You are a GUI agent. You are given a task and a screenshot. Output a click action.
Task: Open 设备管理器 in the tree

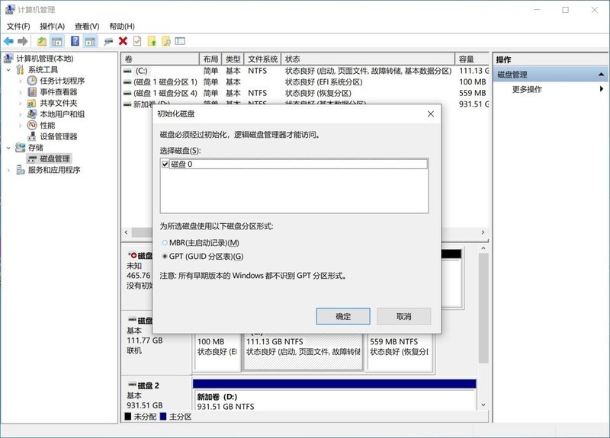click(x=59, y=136)
